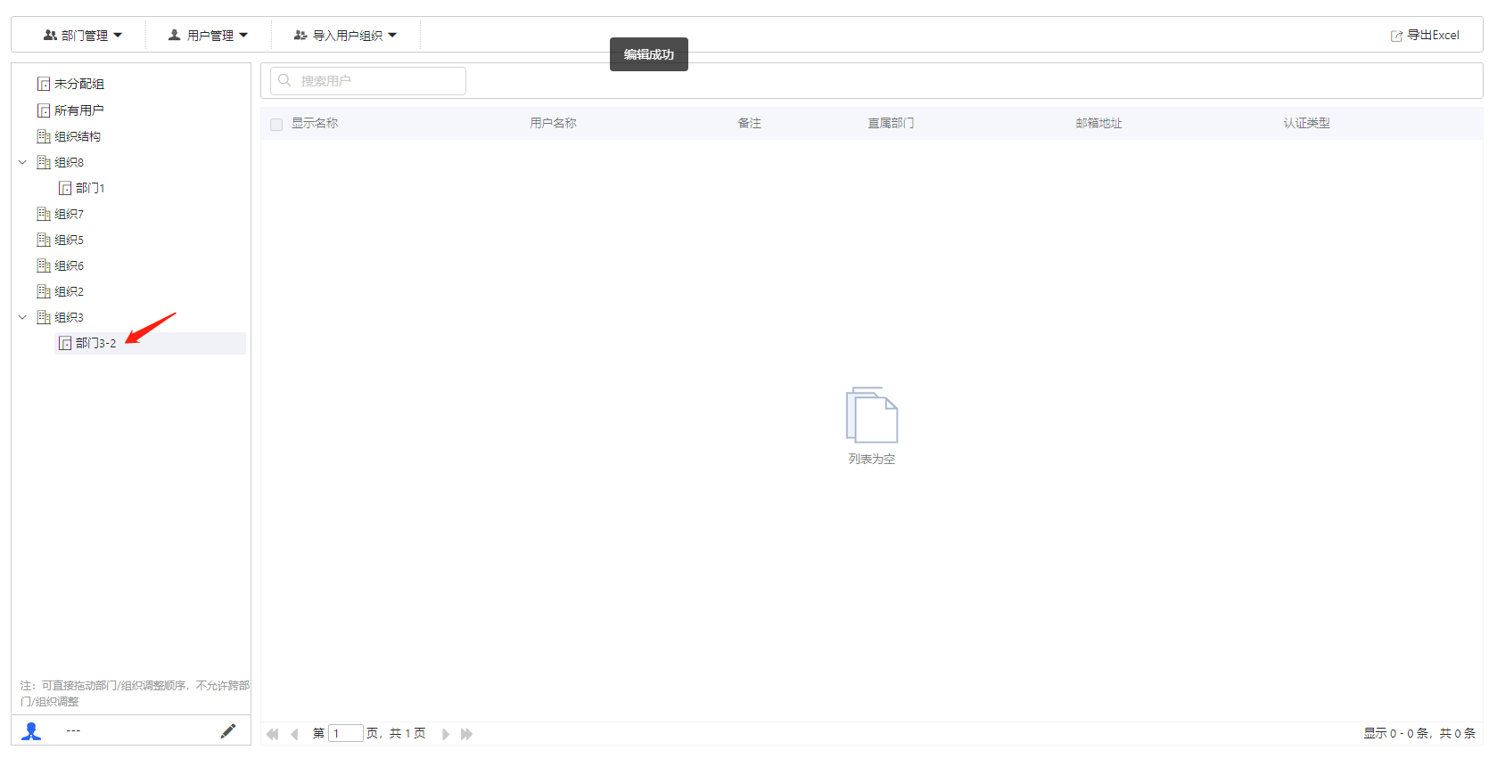Viewport: 1497px width, 758px height.
Task: Click the magnifier icon in the search box
Action: click(284, 80)
